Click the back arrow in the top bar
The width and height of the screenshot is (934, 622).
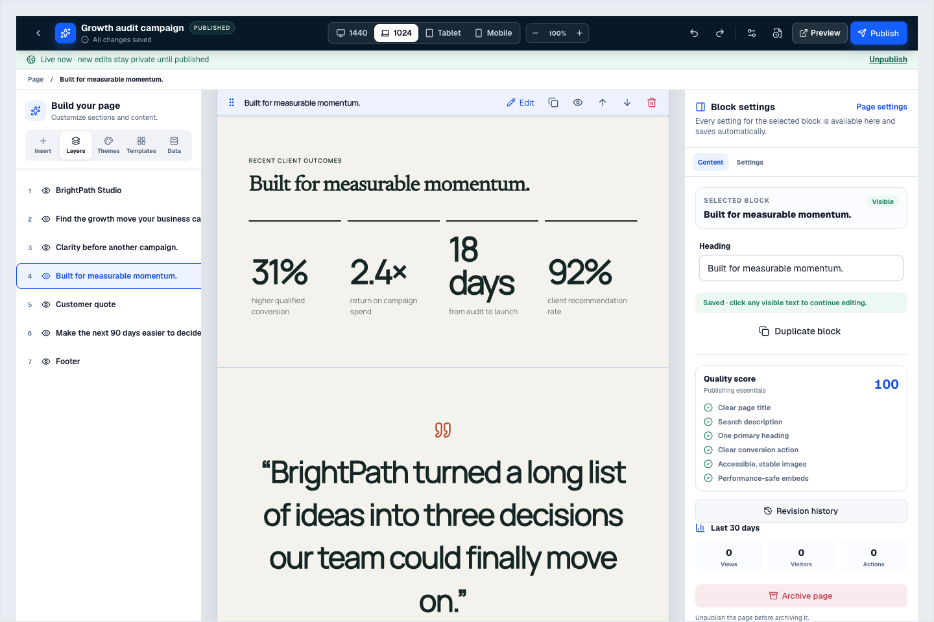tap(38, 33)
